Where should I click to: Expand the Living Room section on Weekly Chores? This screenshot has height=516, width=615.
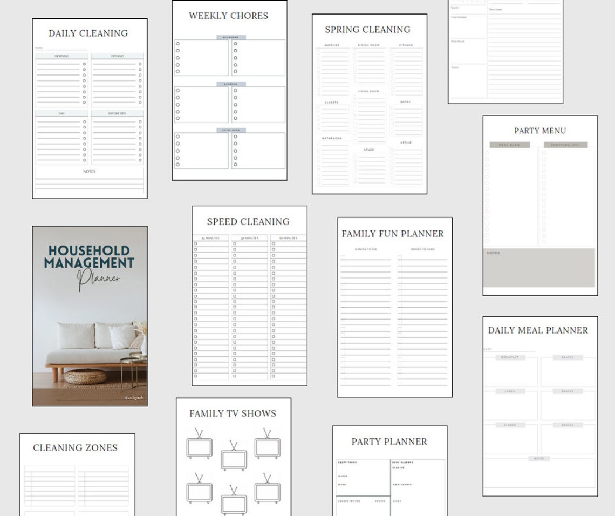tap(230, 130)
